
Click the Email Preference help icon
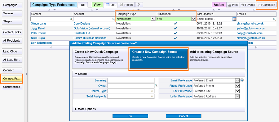241,80
